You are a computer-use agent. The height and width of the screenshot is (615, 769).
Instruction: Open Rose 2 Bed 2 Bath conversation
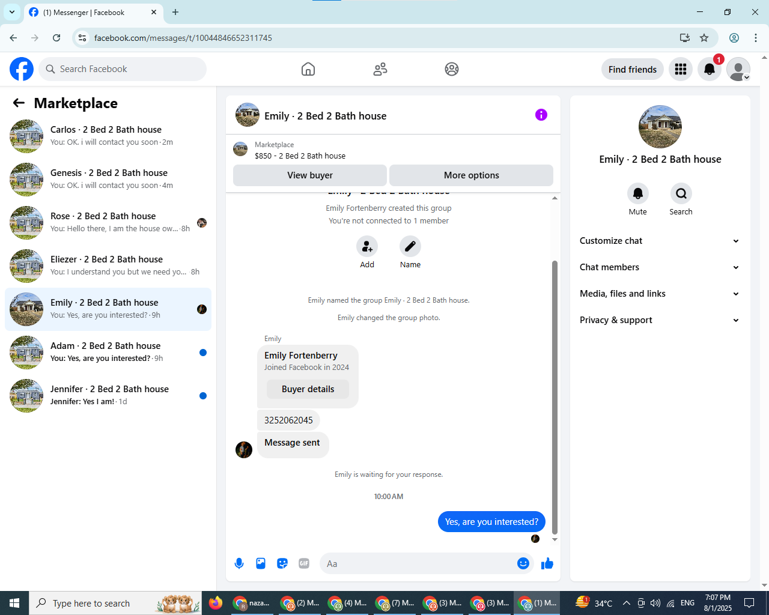tap(108, 223)
